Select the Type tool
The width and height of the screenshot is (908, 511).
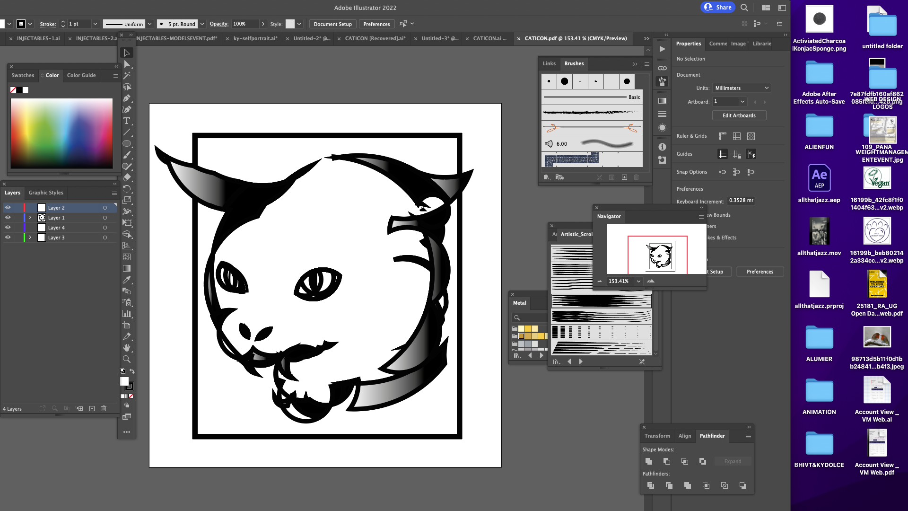[x=127, y=121]
